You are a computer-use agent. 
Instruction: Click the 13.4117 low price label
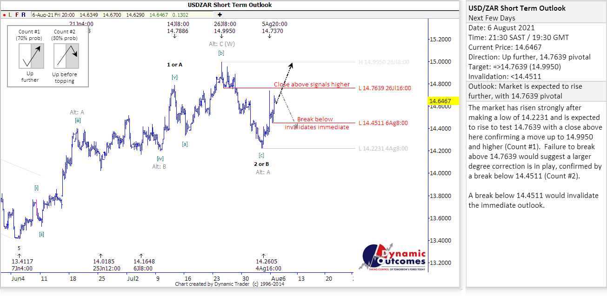click(21, 261)
